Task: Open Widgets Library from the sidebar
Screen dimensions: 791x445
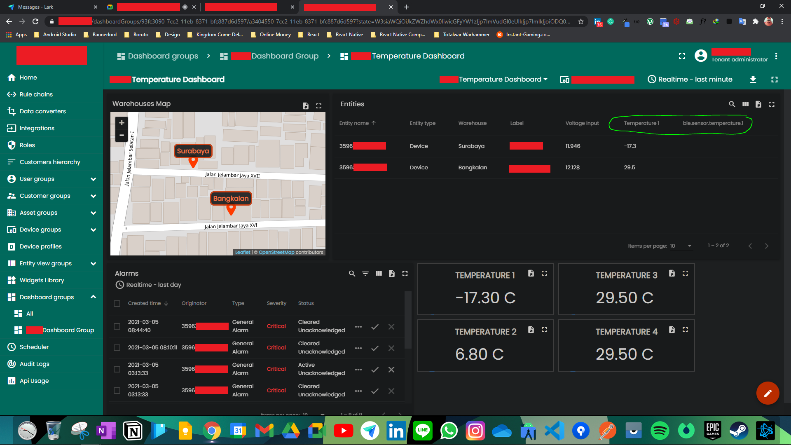Action: tap(41, 280)
